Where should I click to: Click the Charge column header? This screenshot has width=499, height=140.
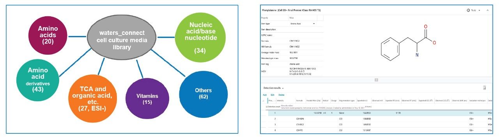point(334,100)
